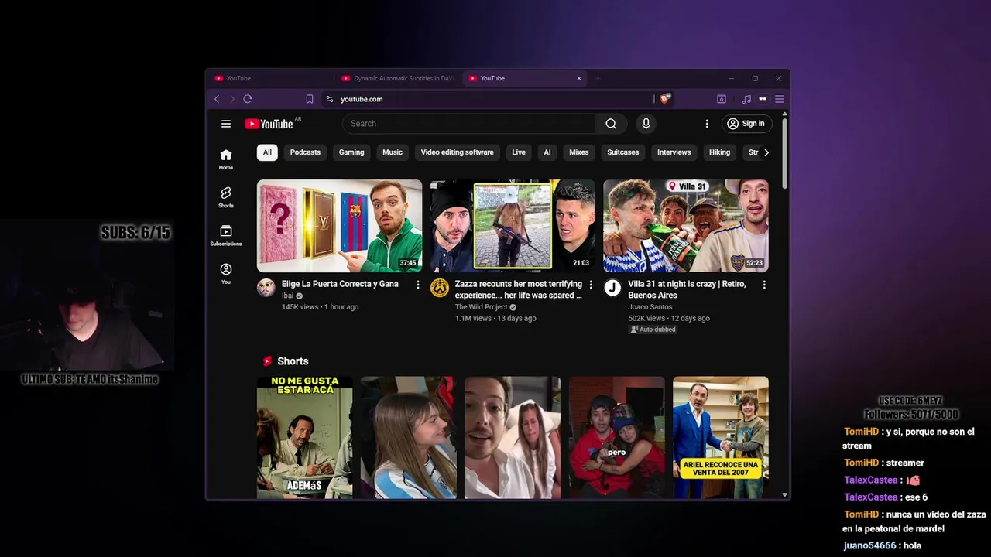
Task: Play the Villa 31 thumbnail 52:23
Action: [x=686, y=226]
